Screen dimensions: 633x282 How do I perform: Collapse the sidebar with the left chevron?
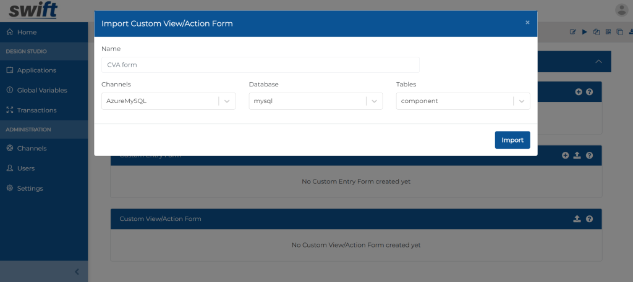point(77,272)
